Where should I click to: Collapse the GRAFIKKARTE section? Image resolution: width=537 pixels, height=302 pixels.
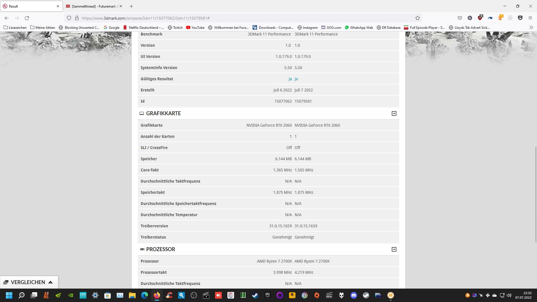394,114
